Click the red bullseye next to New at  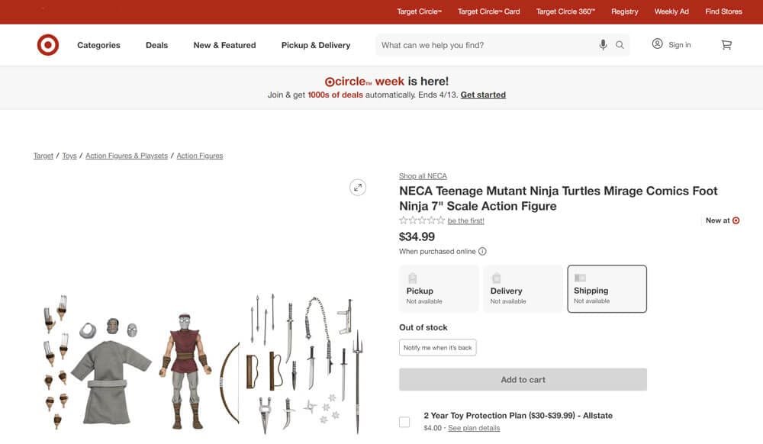(x=735, y=220)
